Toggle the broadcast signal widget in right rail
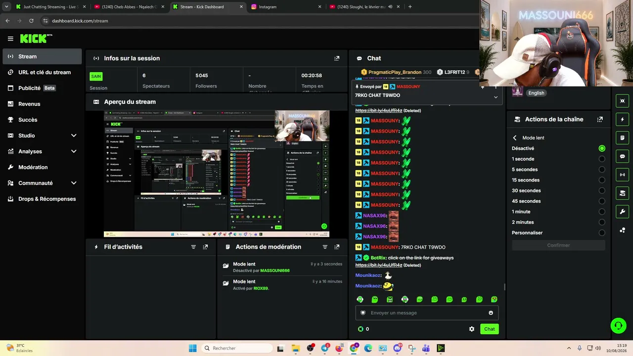 coord(622,175)
